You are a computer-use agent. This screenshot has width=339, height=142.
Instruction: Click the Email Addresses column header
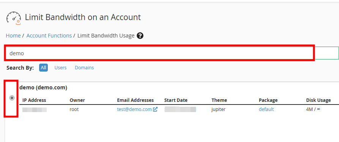pos(136,100)
